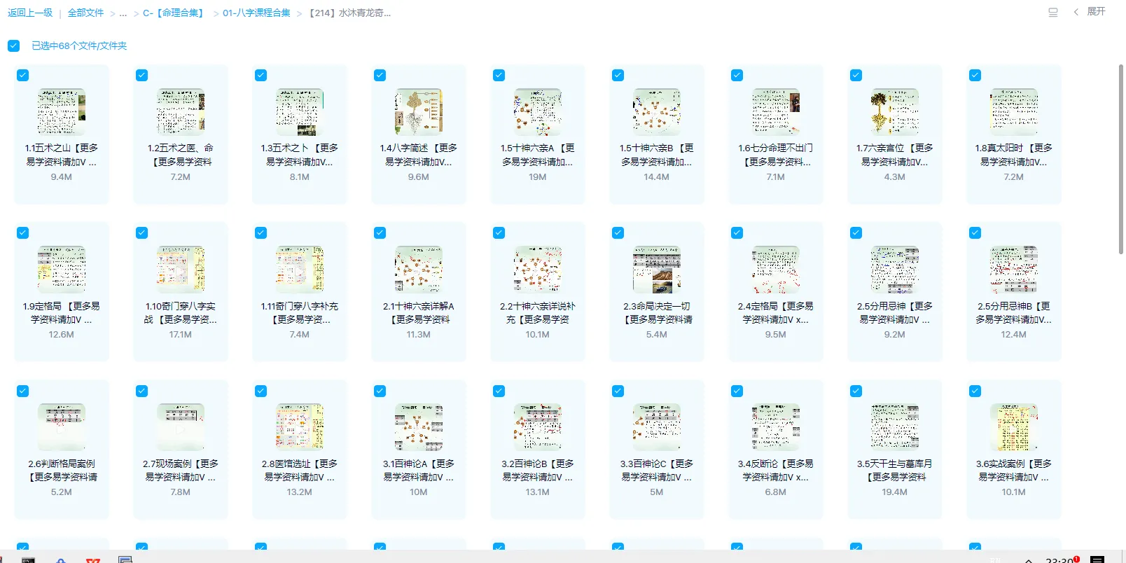Untick the checkbox on 2.1十神六亲详解A
The height and width of the screenshot is (563, 1126).
[x=380, y=232]
